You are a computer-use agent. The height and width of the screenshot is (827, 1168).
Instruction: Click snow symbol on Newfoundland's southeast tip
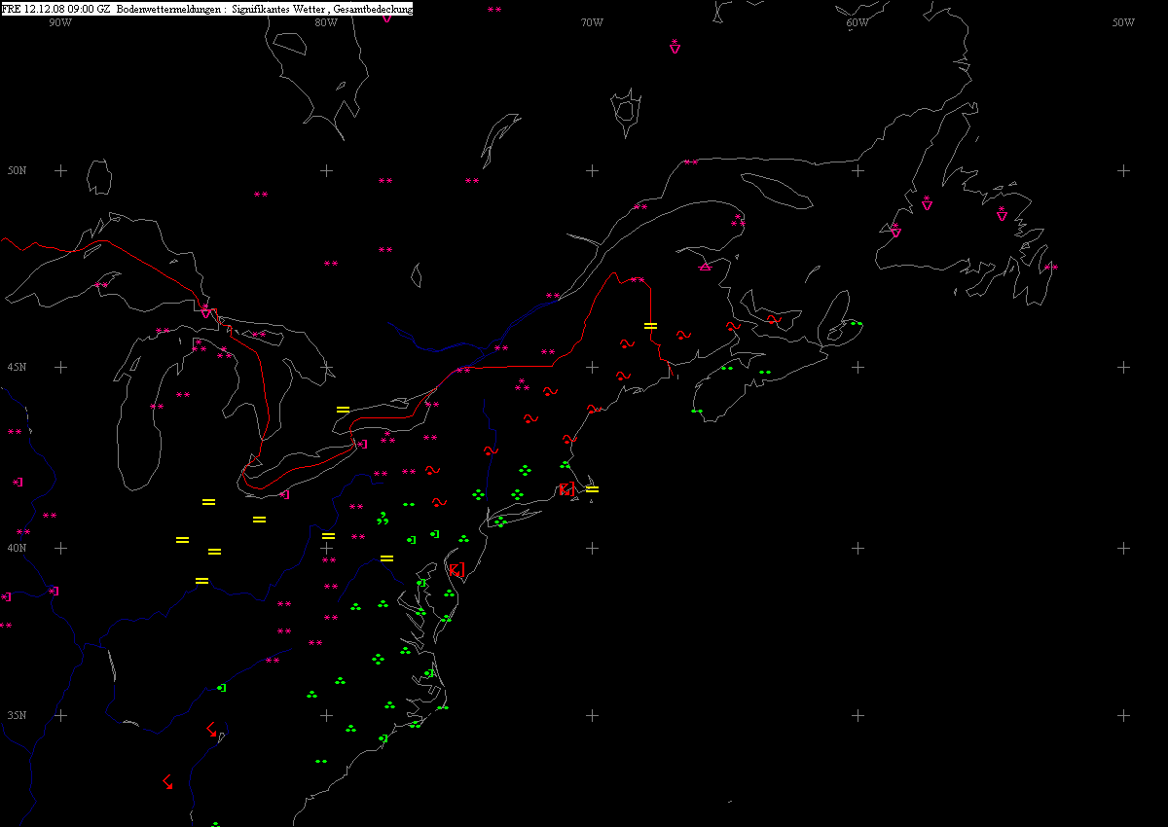[x=1050, y=267]
